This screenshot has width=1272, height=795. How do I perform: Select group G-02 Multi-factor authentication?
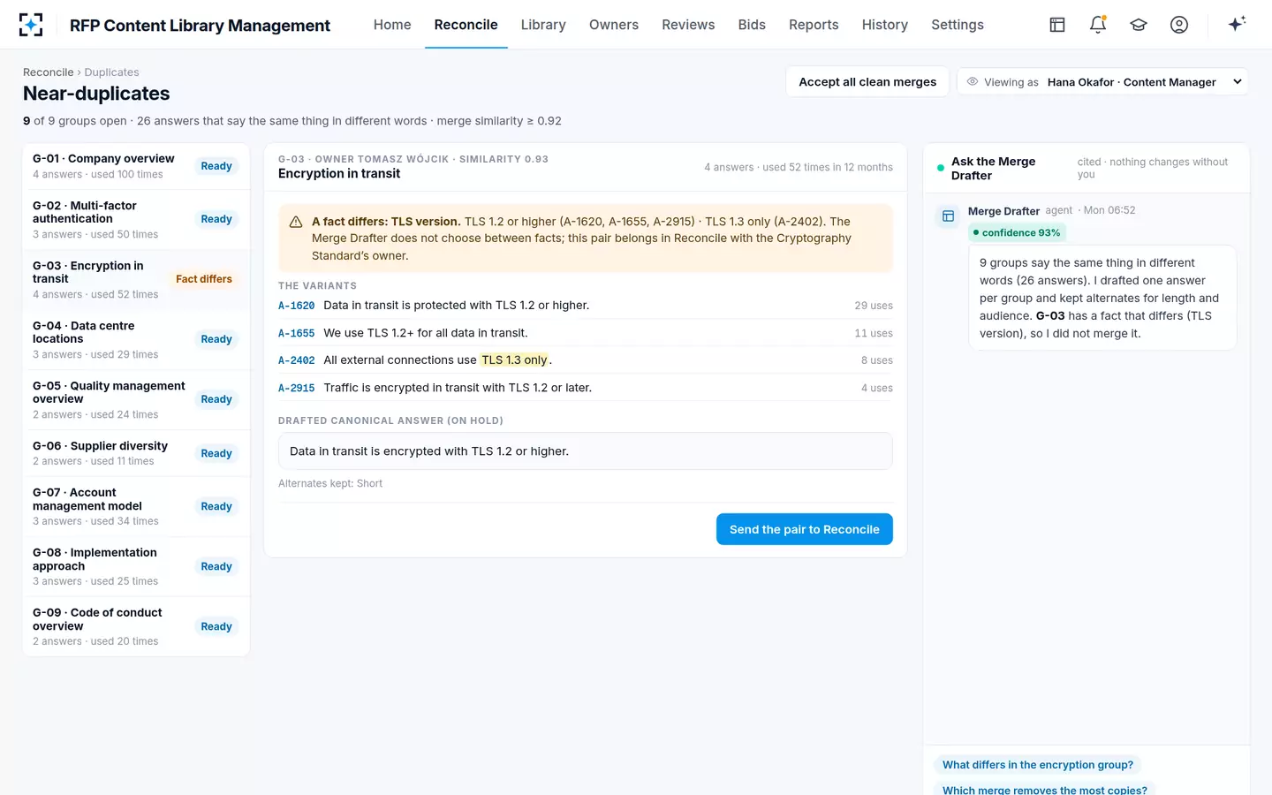(x=136, y=219)
